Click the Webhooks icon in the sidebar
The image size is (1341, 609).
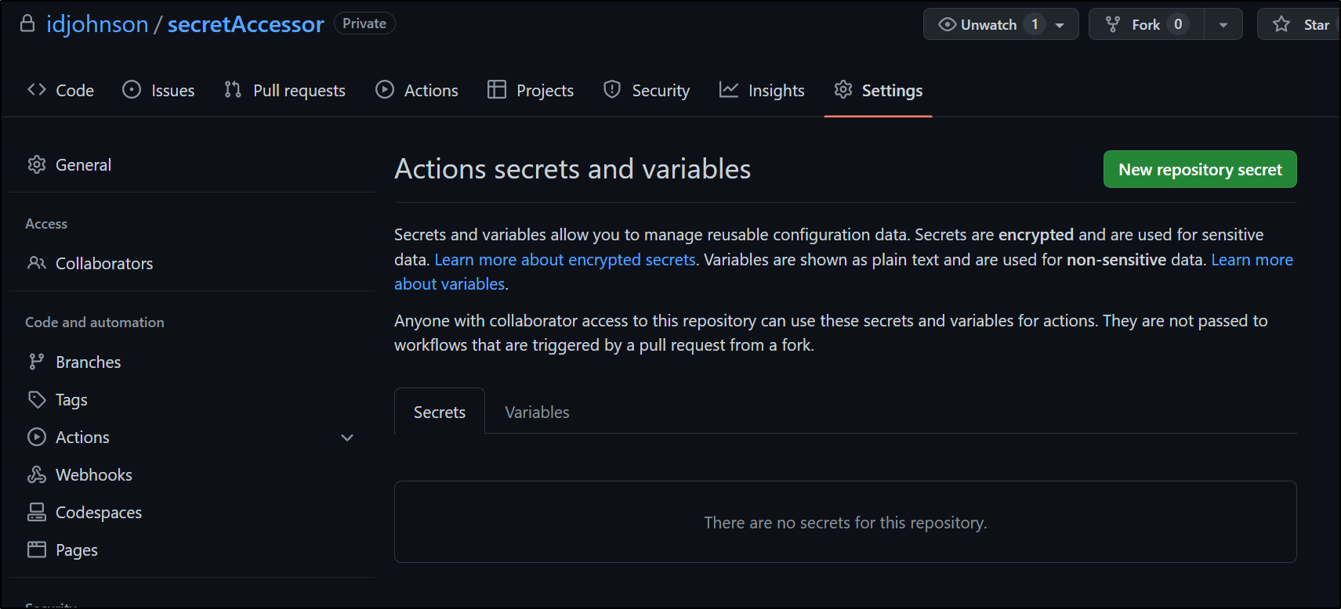point(37,474)
